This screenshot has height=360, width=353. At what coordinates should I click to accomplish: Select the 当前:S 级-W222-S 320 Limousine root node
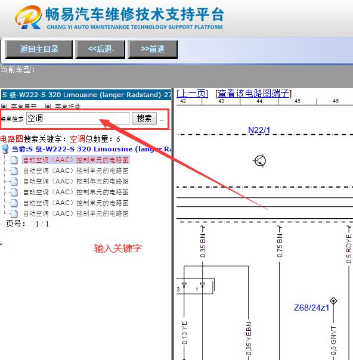(x=91, y=149)
